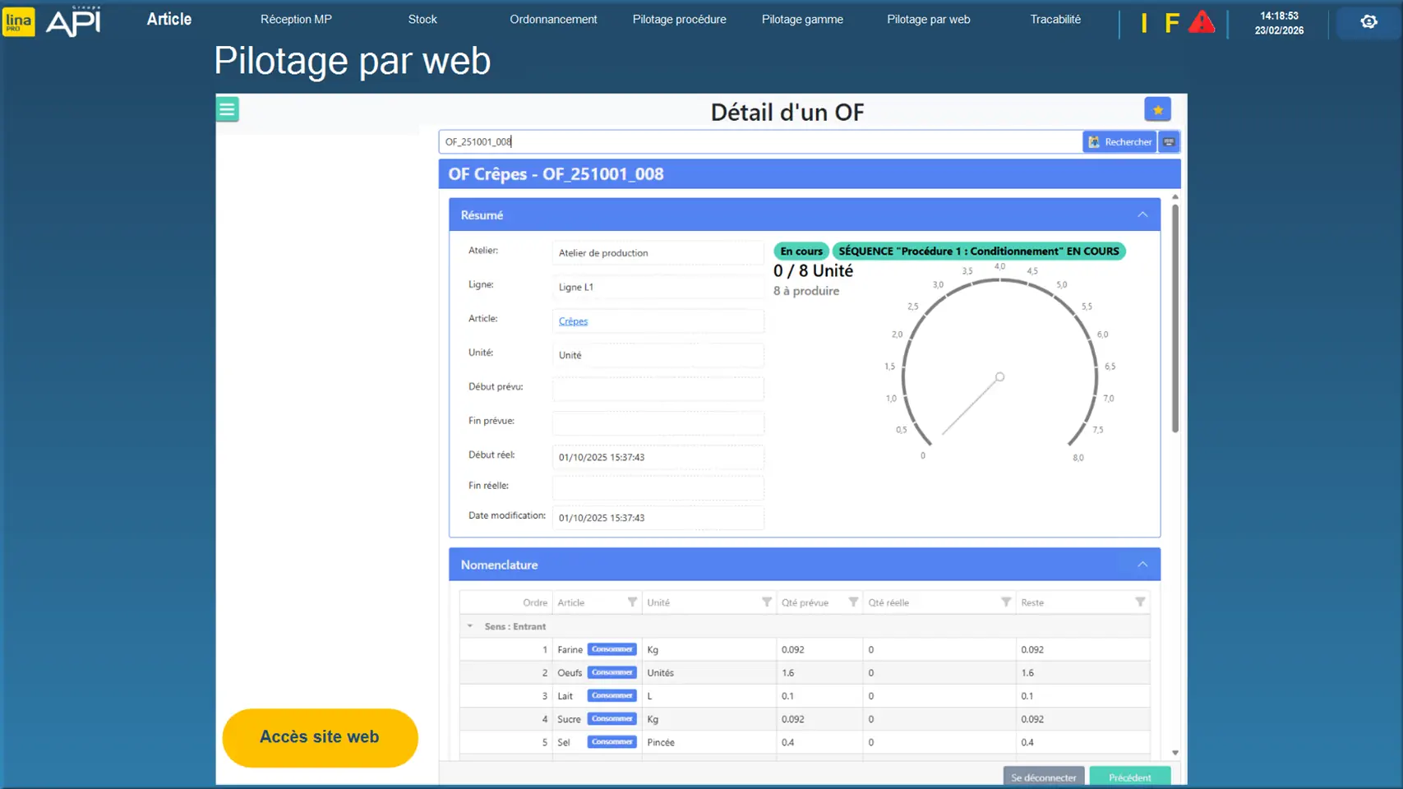Collapse the Sens : Entrant group
Image resolution: width=1403 pixels, height=789 pixels.
click(470, 626)
